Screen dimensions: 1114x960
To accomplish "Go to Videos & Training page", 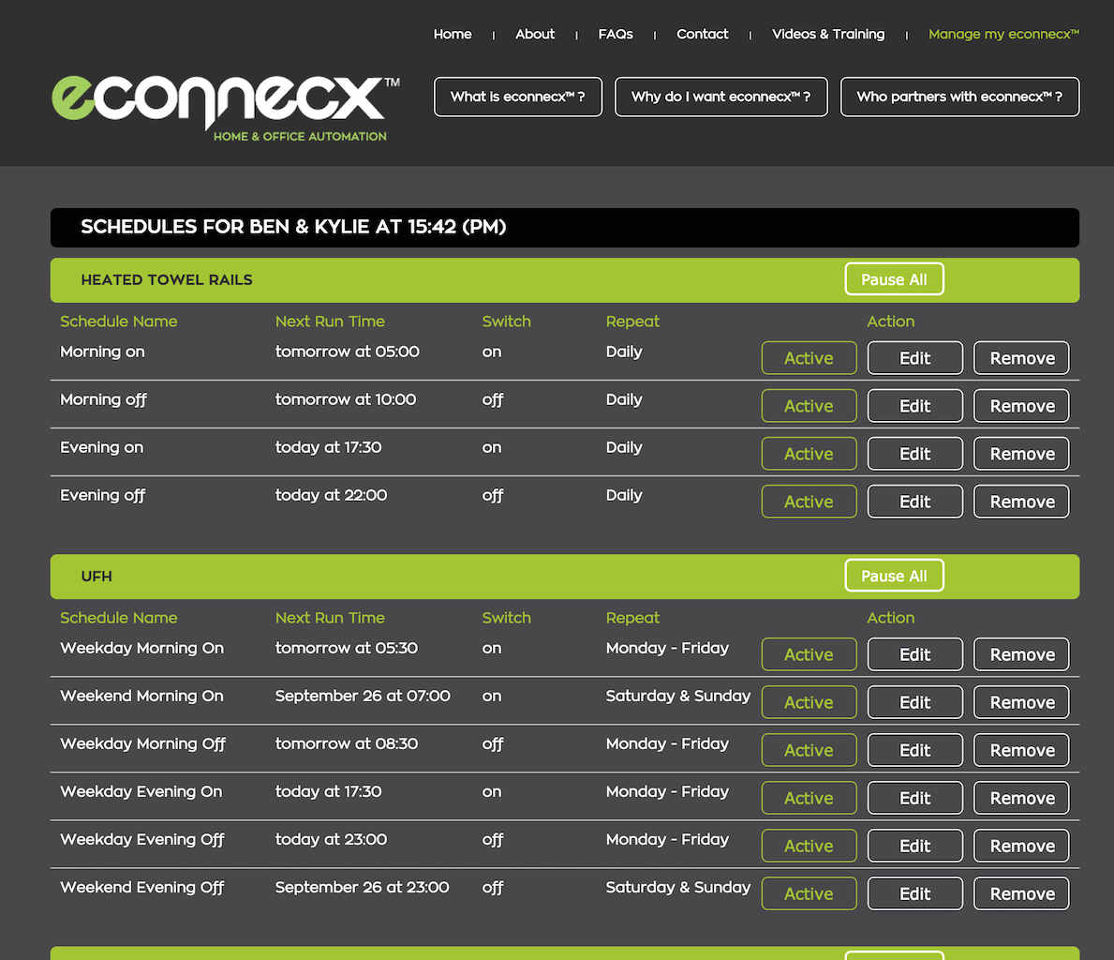I will coord(827,34).
